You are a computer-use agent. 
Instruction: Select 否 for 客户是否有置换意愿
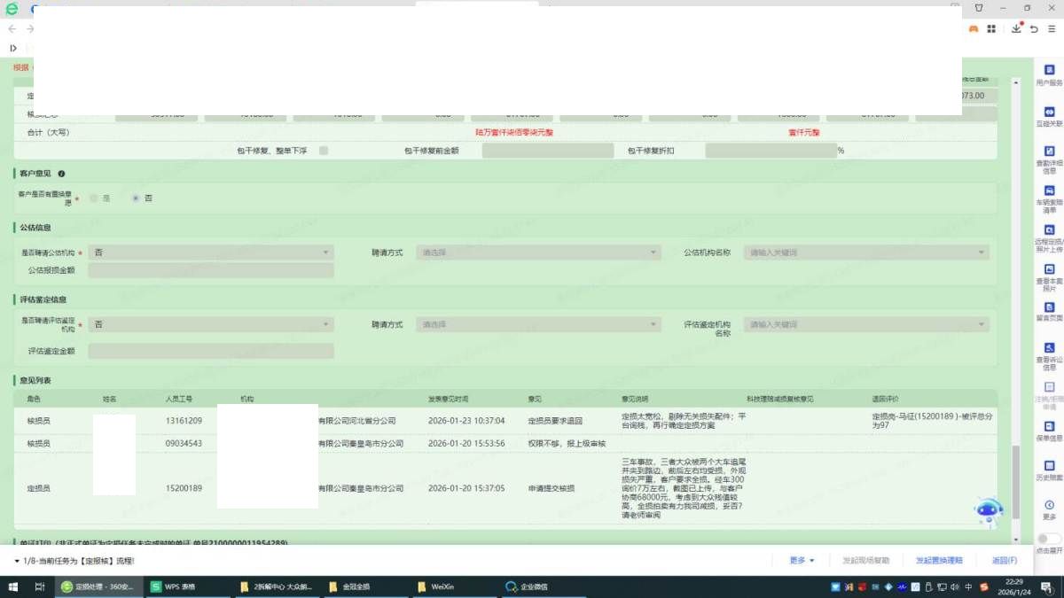coord(136,198)
